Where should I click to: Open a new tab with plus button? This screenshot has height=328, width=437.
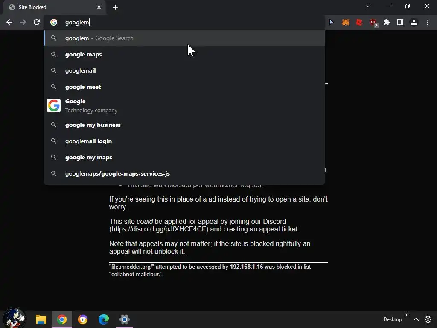[115, 7]
